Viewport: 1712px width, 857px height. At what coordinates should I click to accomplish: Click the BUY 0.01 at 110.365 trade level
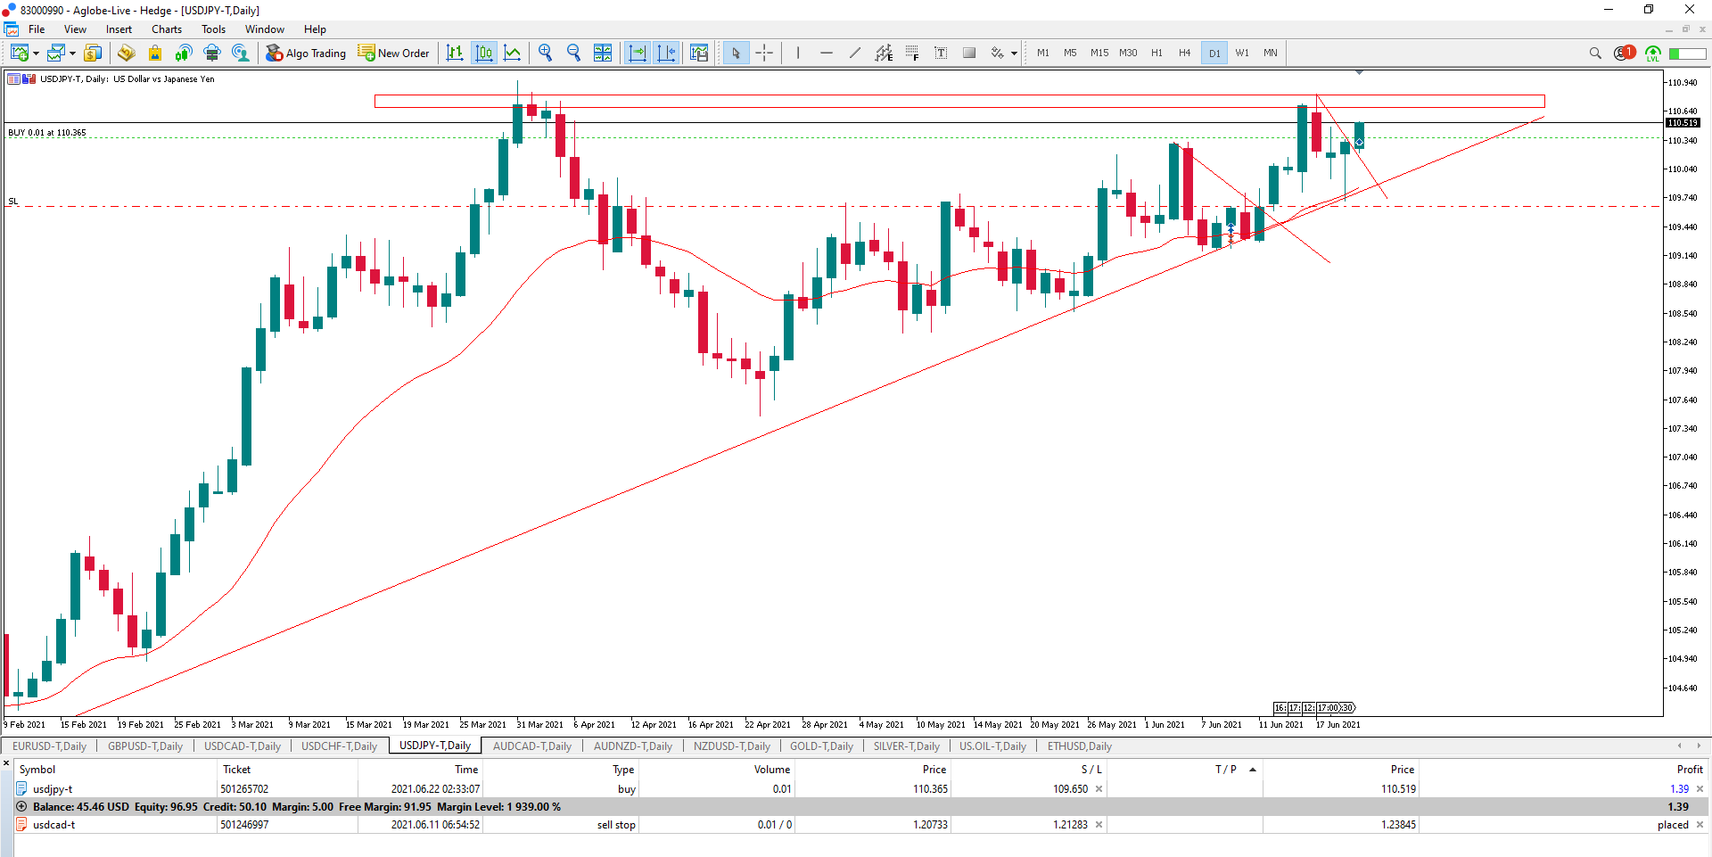pyautogui.click(x=47, y=133)
